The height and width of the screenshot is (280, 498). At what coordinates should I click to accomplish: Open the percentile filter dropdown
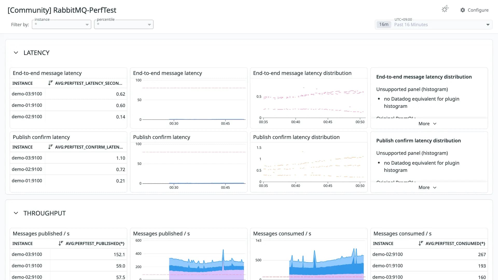pyautogui.click(x=124, y=24)
